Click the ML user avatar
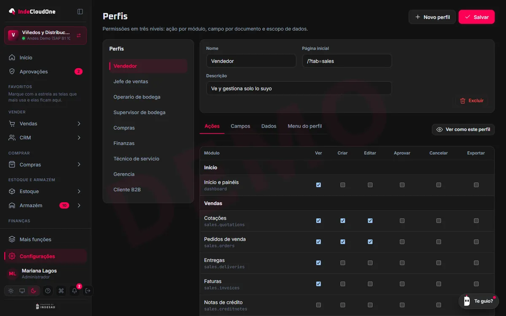 pos(13,274)
